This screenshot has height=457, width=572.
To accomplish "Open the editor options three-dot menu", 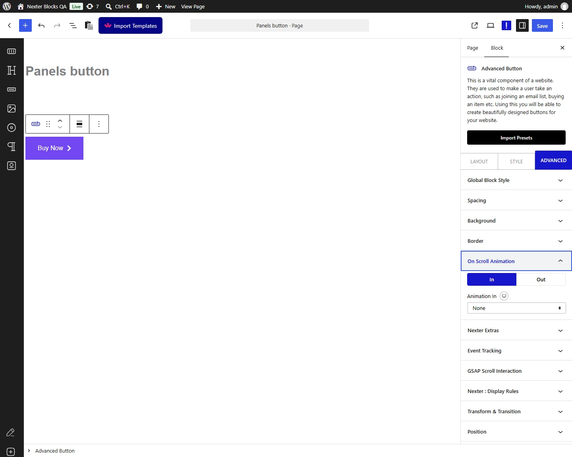I will (562, 25).
